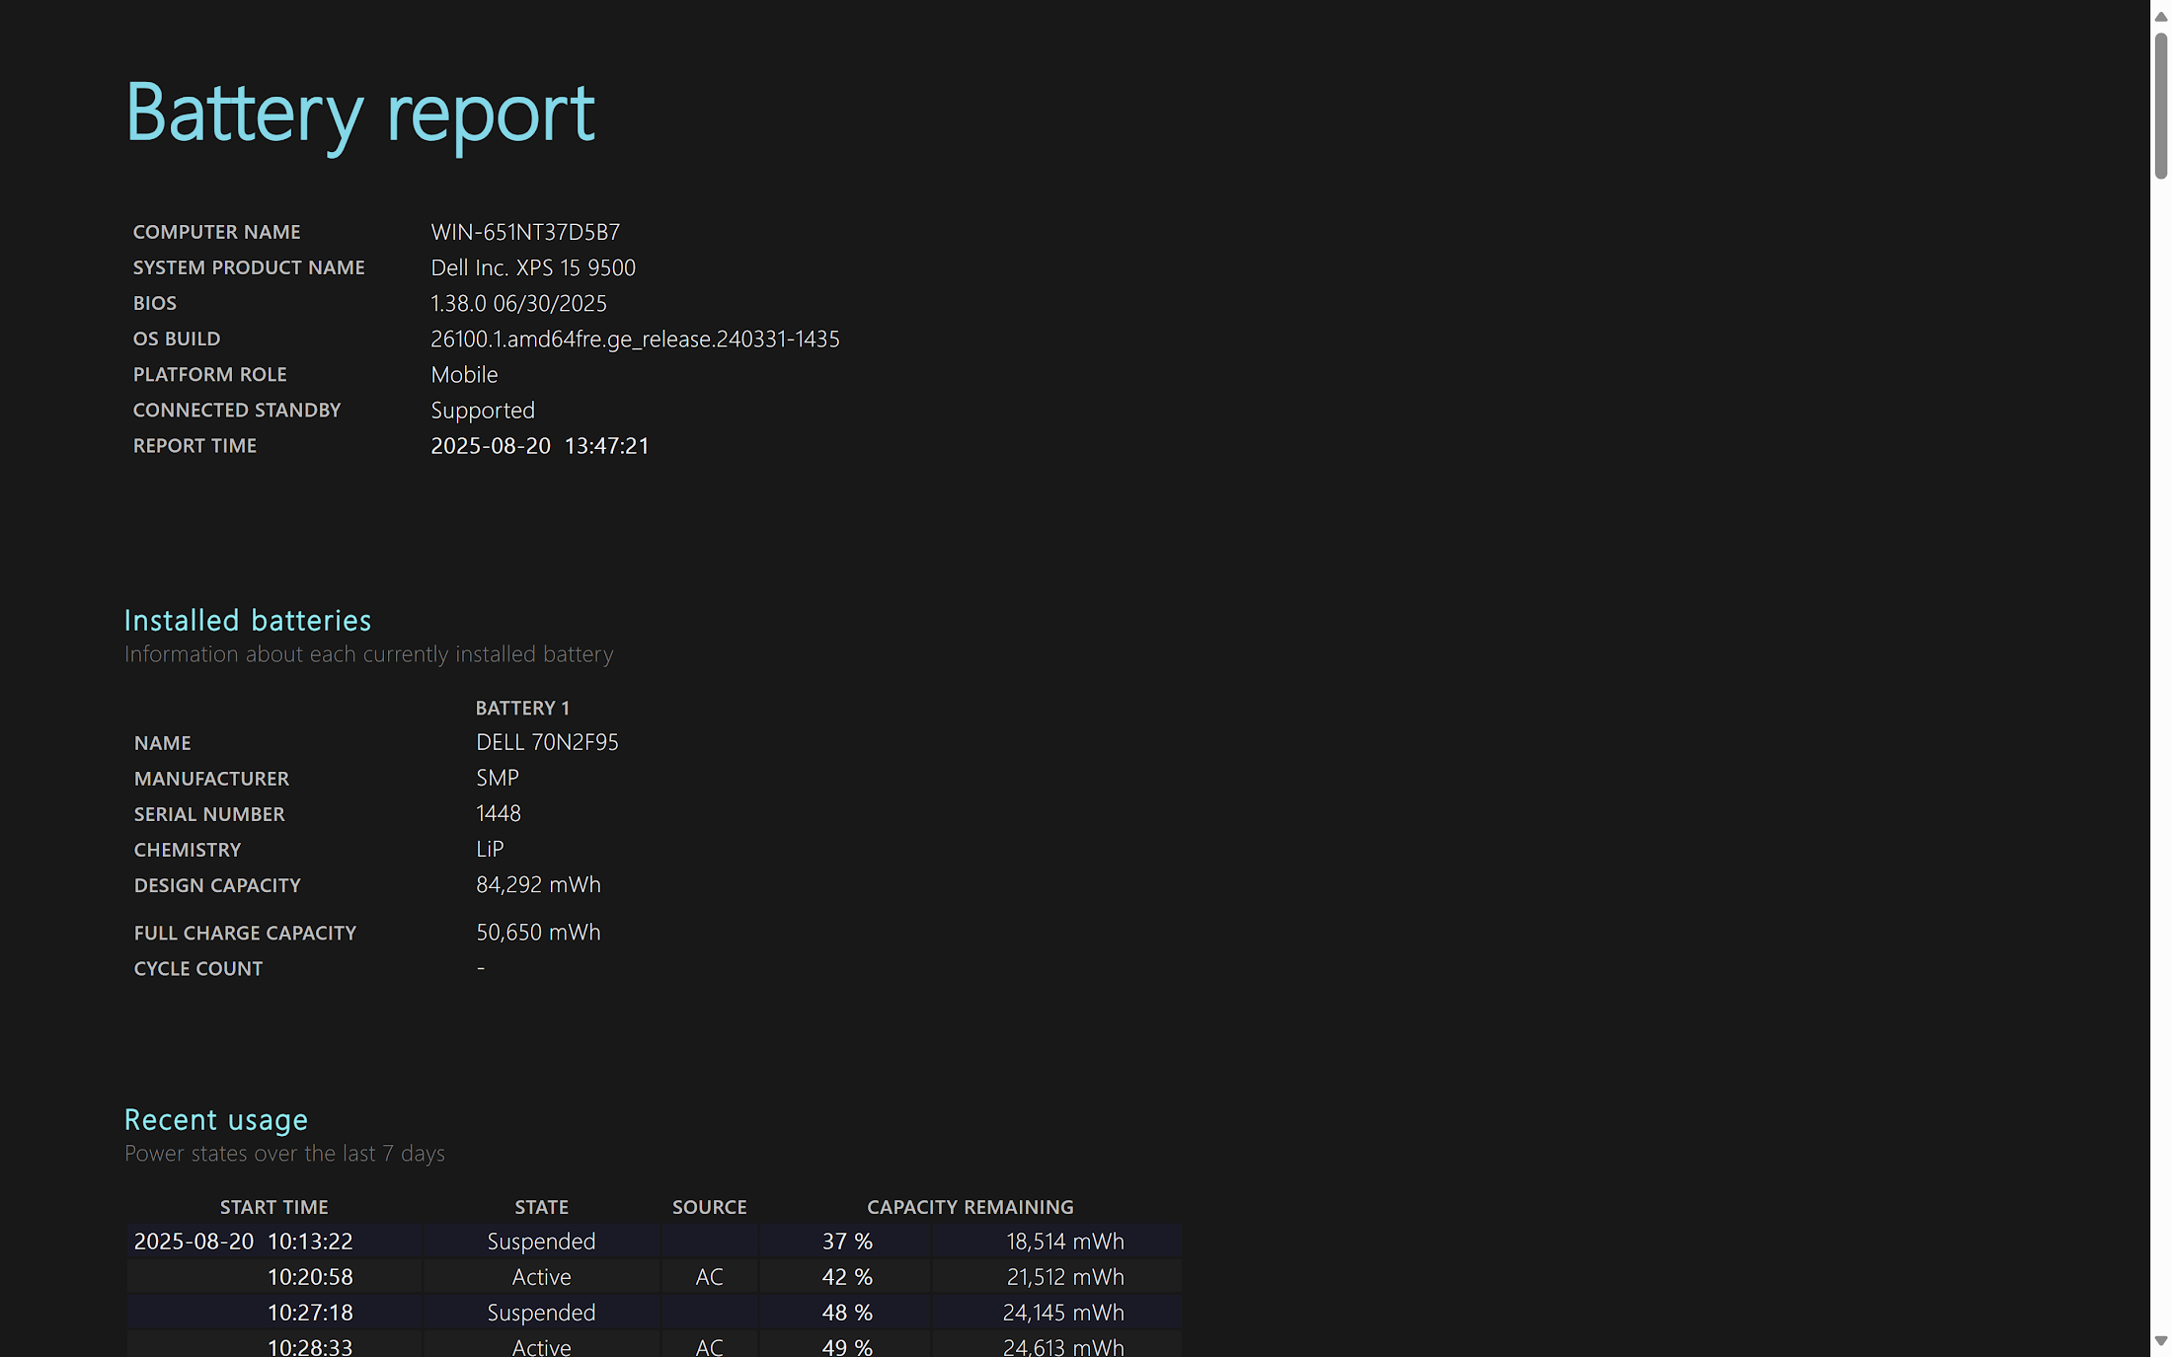
Task: Click the full charge capacity 50,650 mWh
Action: [538, 932]
